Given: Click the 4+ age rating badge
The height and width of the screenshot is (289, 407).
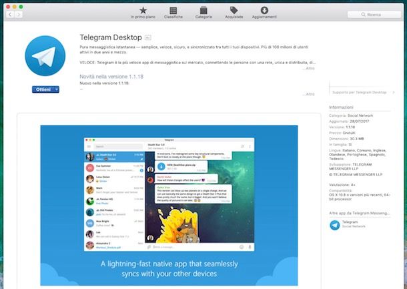Looking at the screenshot, I should pyautogui.click(x=147, y=37).
